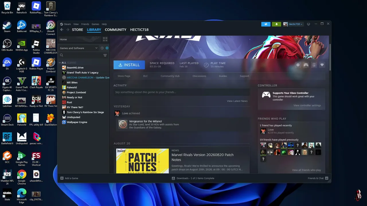
Task: Click the game page vertical scrollbar
Action: click(x=330, y=57)
